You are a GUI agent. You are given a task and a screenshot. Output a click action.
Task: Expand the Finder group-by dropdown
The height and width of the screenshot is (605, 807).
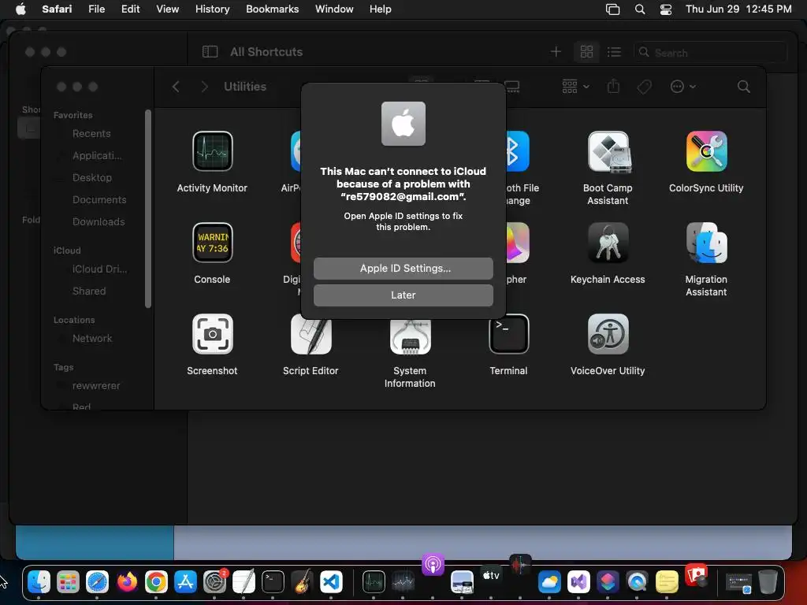tap(575, 87)
